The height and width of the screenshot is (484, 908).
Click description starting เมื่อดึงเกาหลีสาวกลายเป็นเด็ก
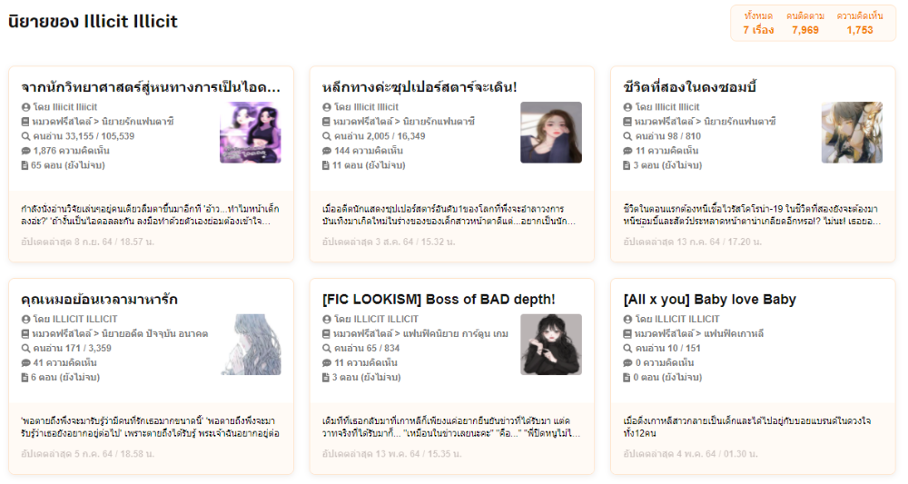[747, 427]
